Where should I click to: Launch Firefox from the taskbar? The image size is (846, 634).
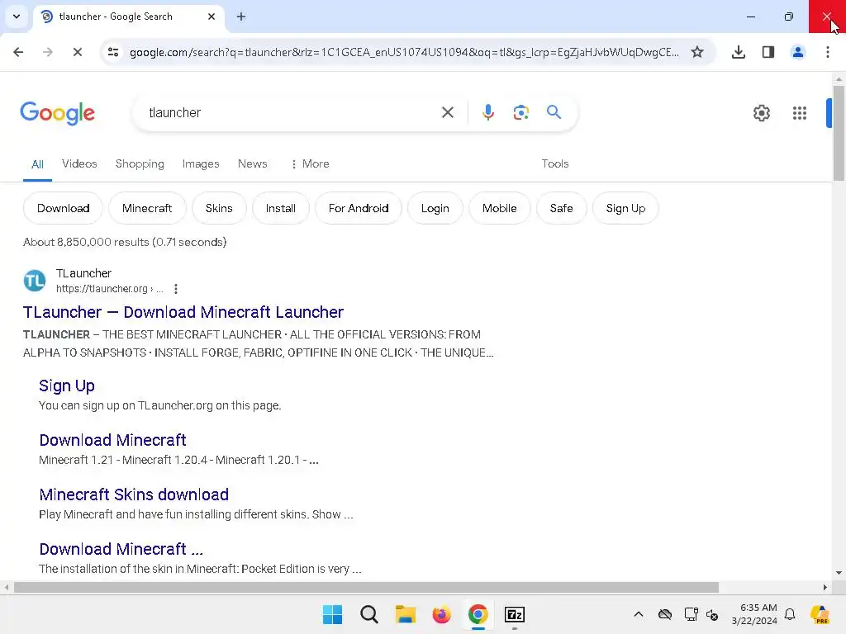coord(441,614)
